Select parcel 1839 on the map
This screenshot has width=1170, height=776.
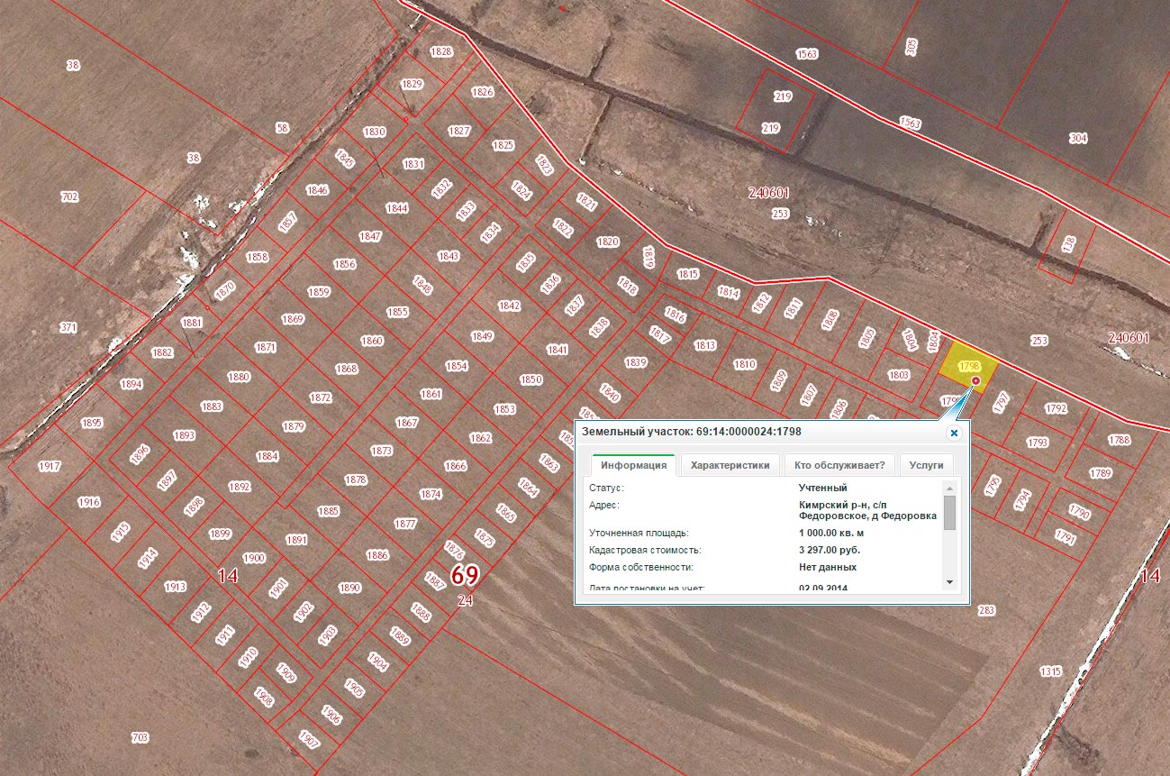pyautogui.click(x=636, y=362)
